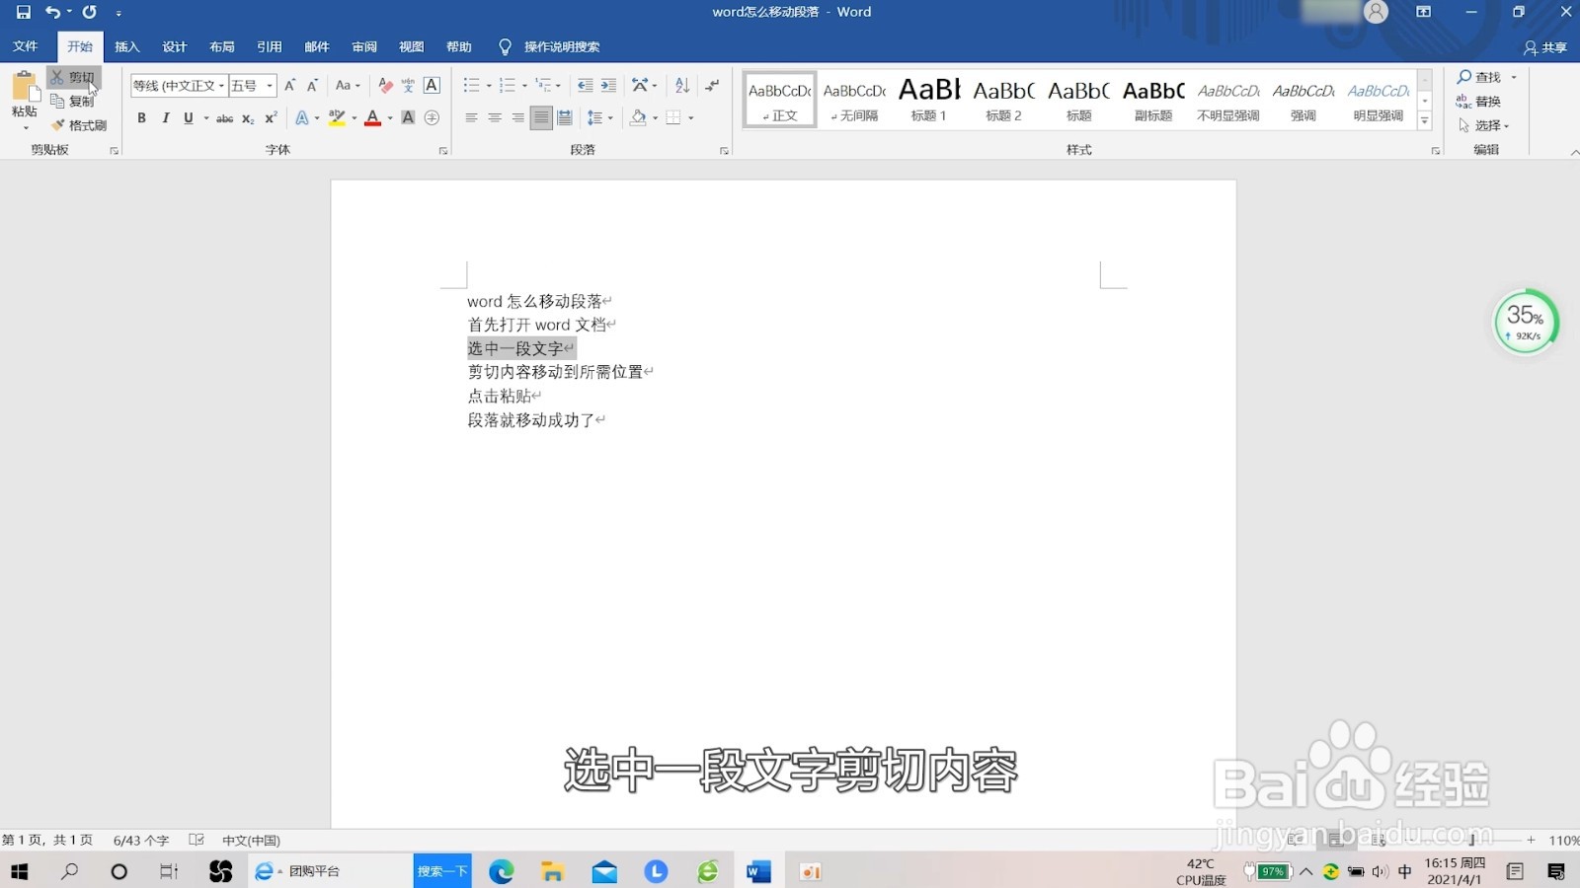Viewport: 1580px width, 888px height.
Task: Switch to the Design (设计) tab
Action: point(175,46)
